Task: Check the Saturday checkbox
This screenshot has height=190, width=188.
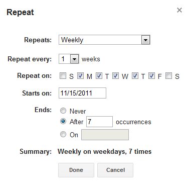Action: (168, 76)
